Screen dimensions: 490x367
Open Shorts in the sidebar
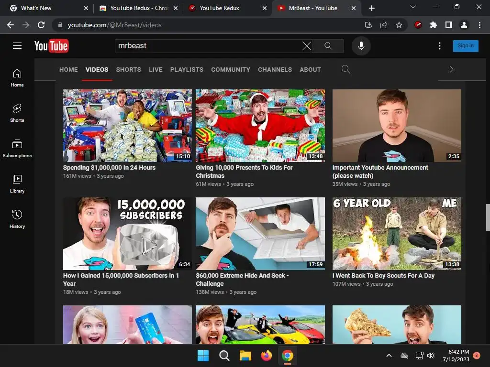coord(17,113)
